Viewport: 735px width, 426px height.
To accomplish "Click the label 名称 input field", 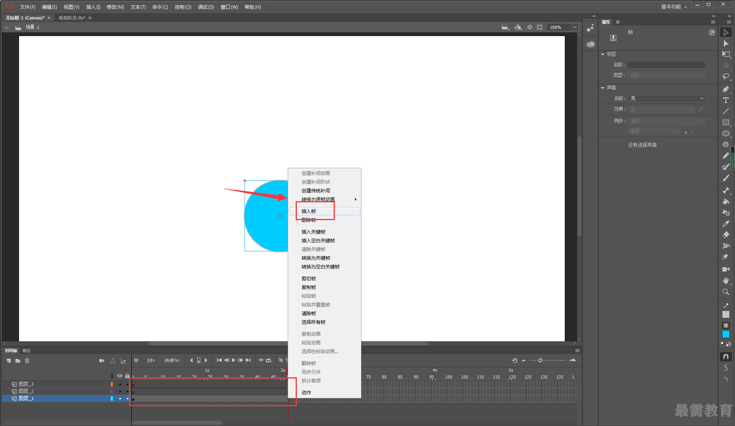I will pos(666,65).
